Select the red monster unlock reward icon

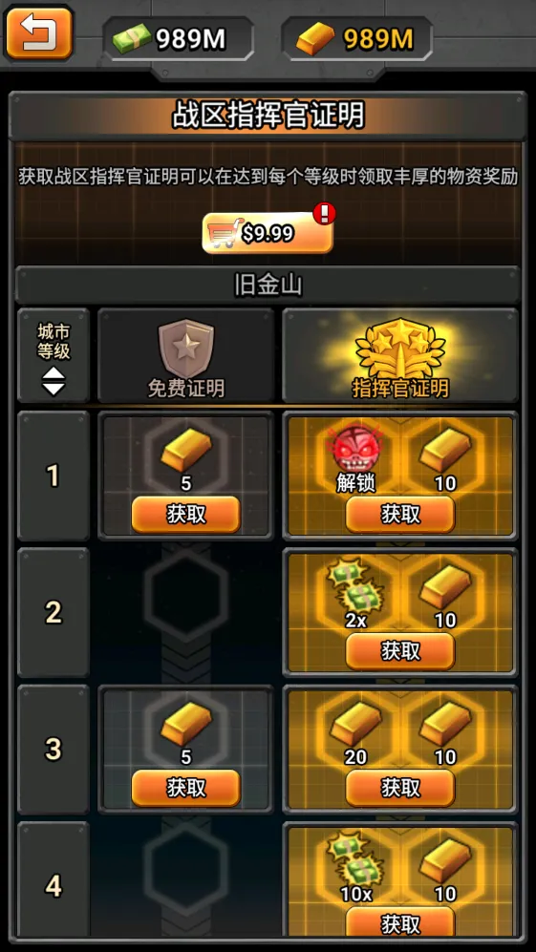(x=354, y=453)
